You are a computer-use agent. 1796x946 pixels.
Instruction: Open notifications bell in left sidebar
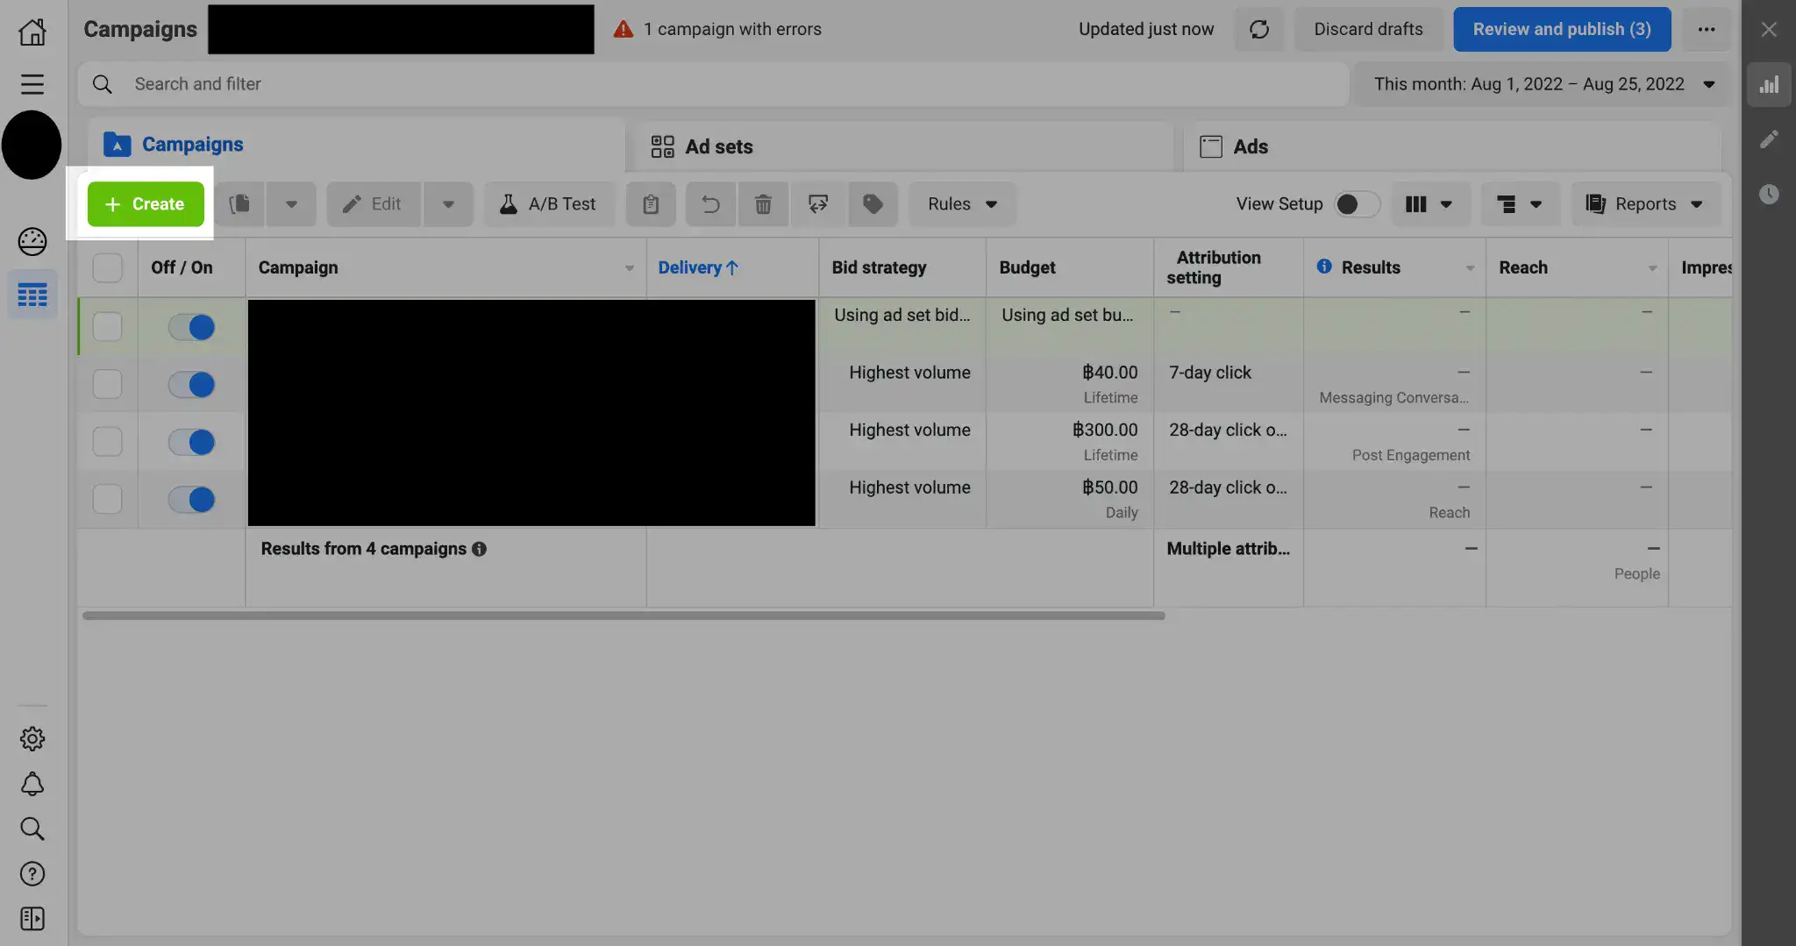click(x=32, y=784)
